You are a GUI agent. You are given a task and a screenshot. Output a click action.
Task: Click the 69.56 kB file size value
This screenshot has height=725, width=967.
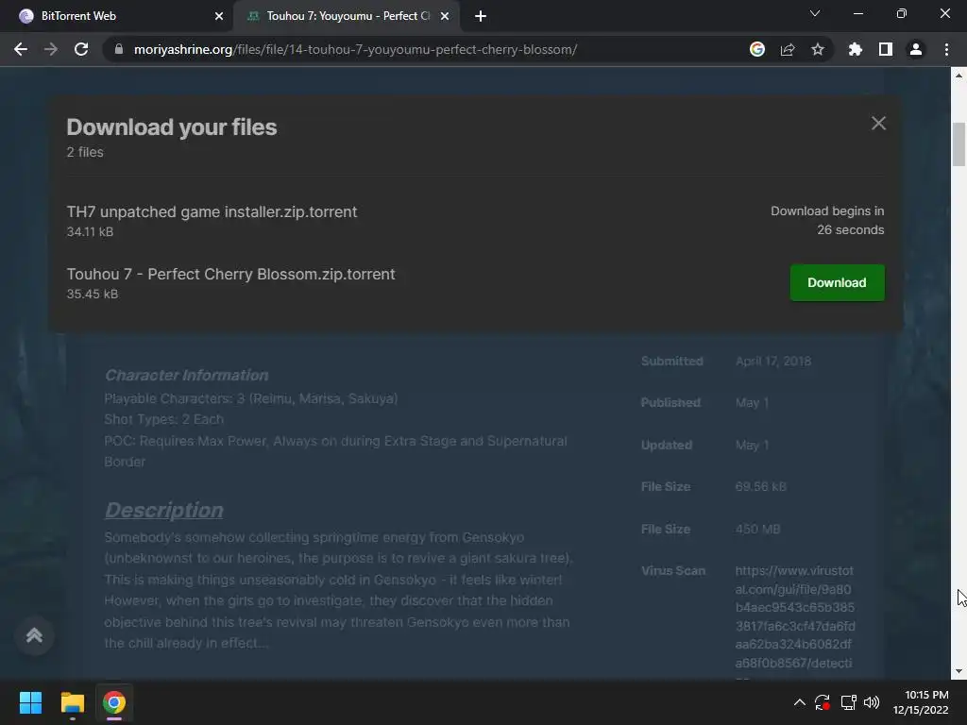tap(760, 486)
